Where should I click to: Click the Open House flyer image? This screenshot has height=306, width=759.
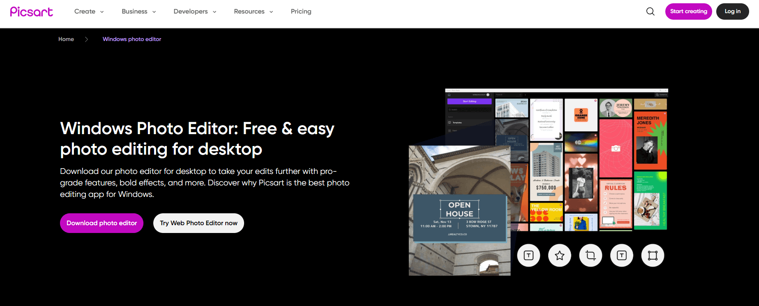[459, 210]
